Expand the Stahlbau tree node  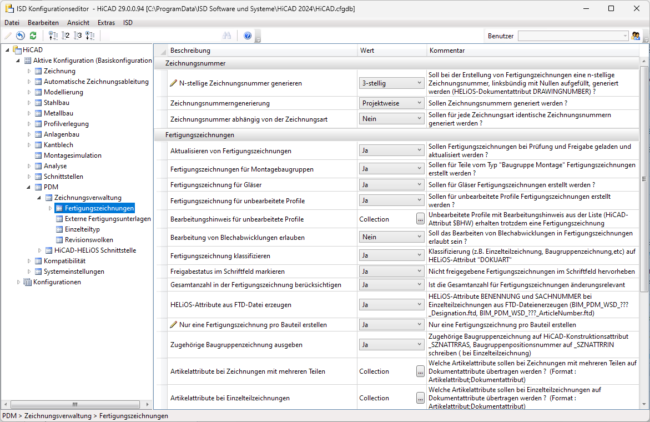tap(30, 103)
